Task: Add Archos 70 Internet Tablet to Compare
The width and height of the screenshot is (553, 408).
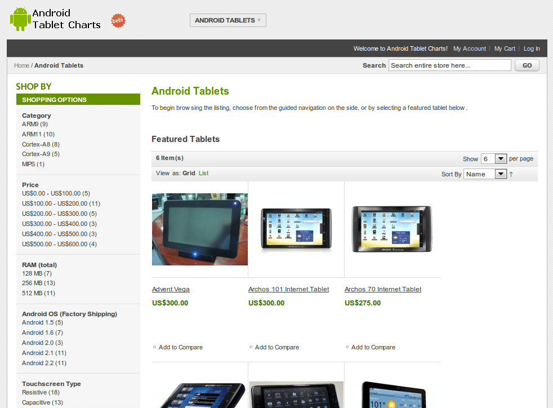Action: point(373,347)
